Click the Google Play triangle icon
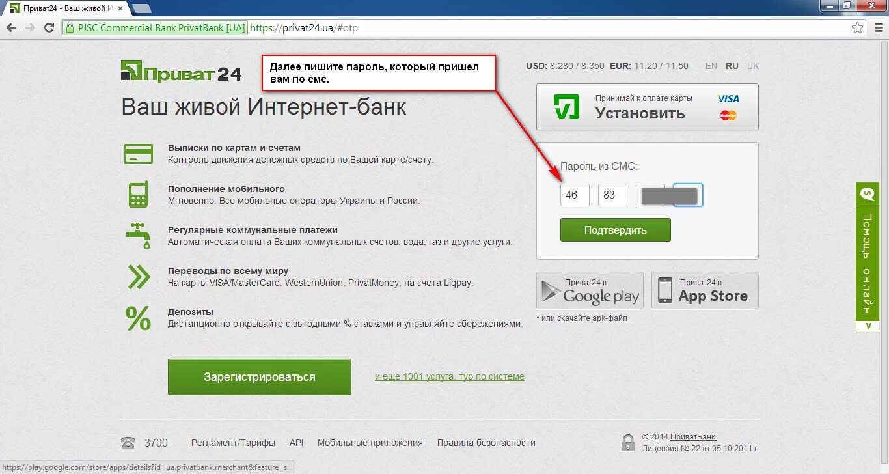The image size is (889, 474). (x=551, y=292)
